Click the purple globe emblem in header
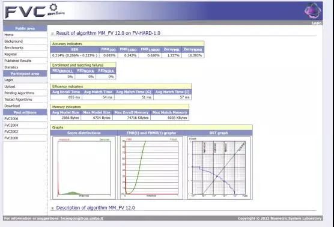334x227 pixels. (312, 10)
